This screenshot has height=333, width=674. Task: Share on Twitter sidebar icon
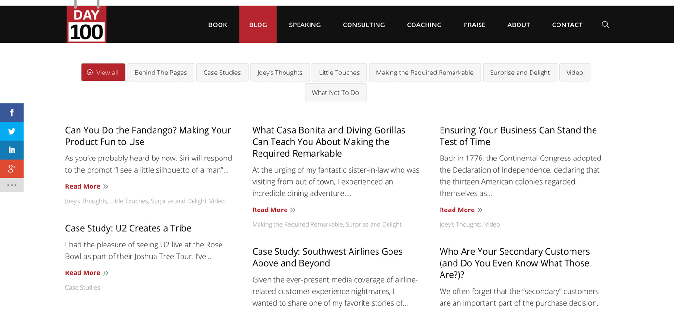pyautogui.click(x=12, y=131)
